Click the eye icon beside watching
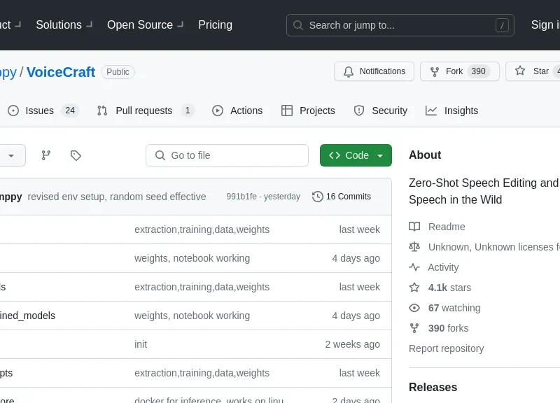560x403 pixels. 414,308
